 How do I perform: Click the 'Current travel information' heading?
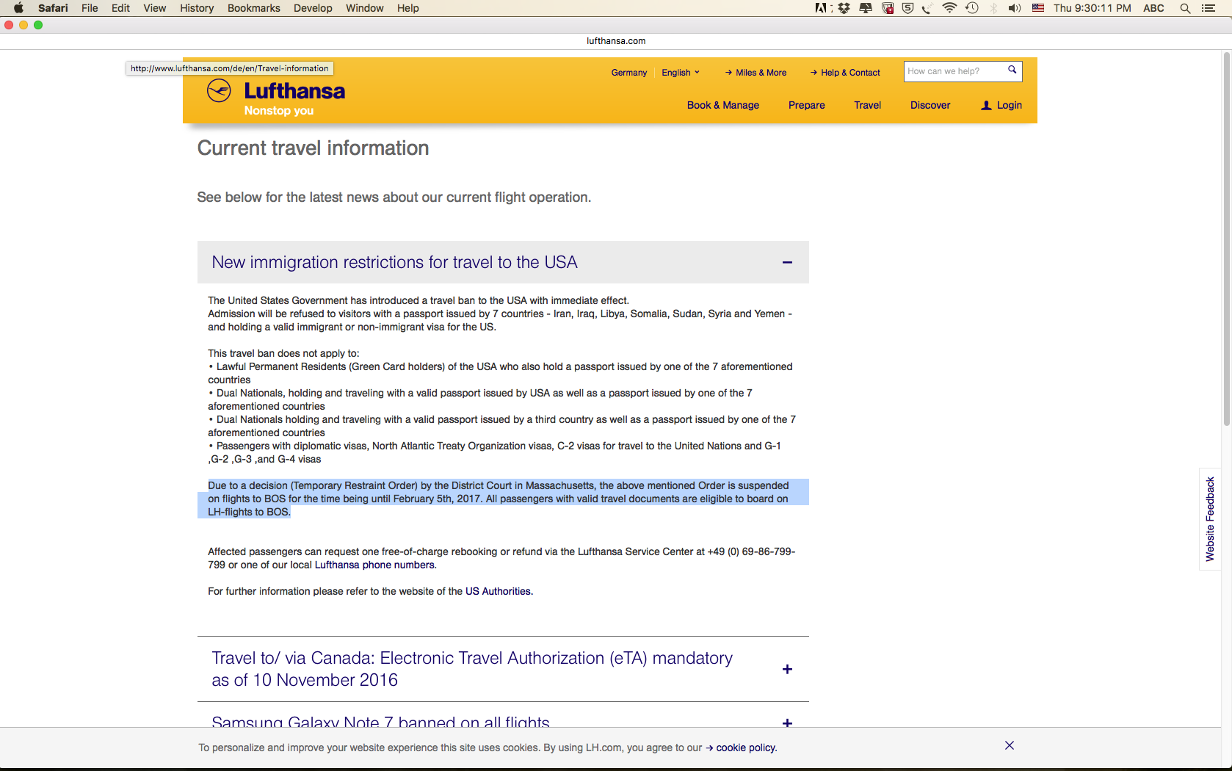[x=313, y=148]
